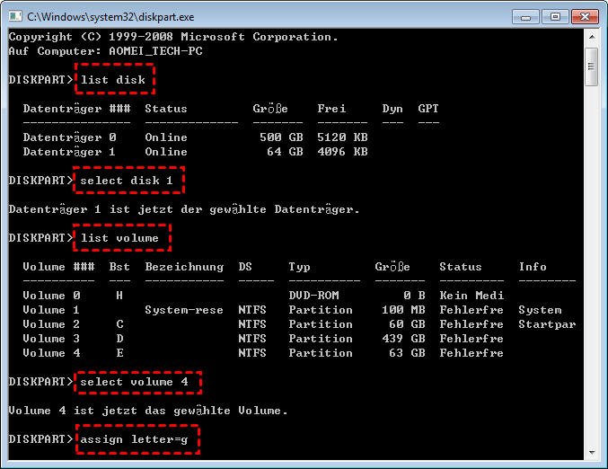Screen dimensions: 608x469
Task: Click '100 MB' volume size
Action: pyautogui.click(x=403, y=310)
